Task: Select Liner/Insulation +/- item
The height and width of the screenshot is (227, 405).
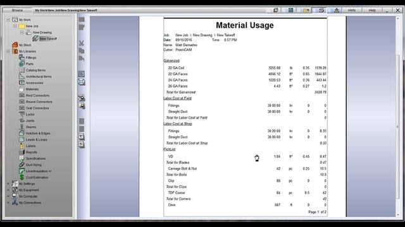Action: [39, 171]
